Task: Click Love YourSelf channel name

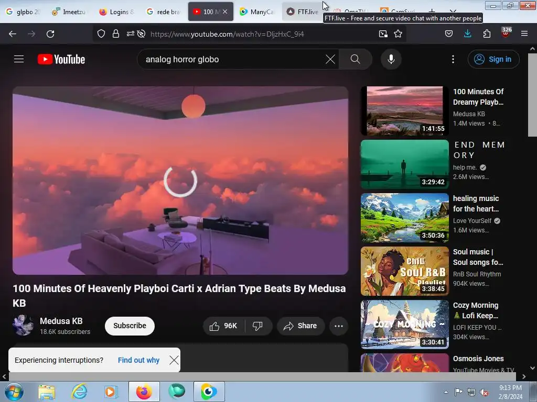Action: 472,221
